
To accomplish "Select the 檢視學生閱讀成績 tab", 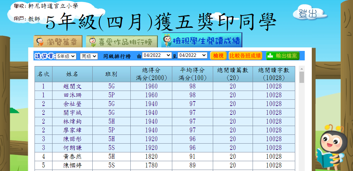I will click(202, 41).
